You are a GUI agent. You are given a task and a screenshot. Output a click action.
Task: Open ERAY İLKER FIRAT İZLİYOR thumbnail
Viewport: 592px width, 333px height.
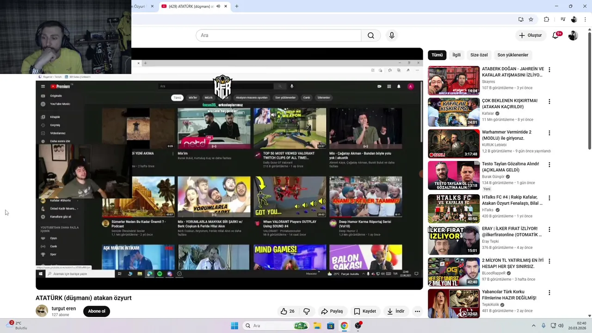(454, 240)
